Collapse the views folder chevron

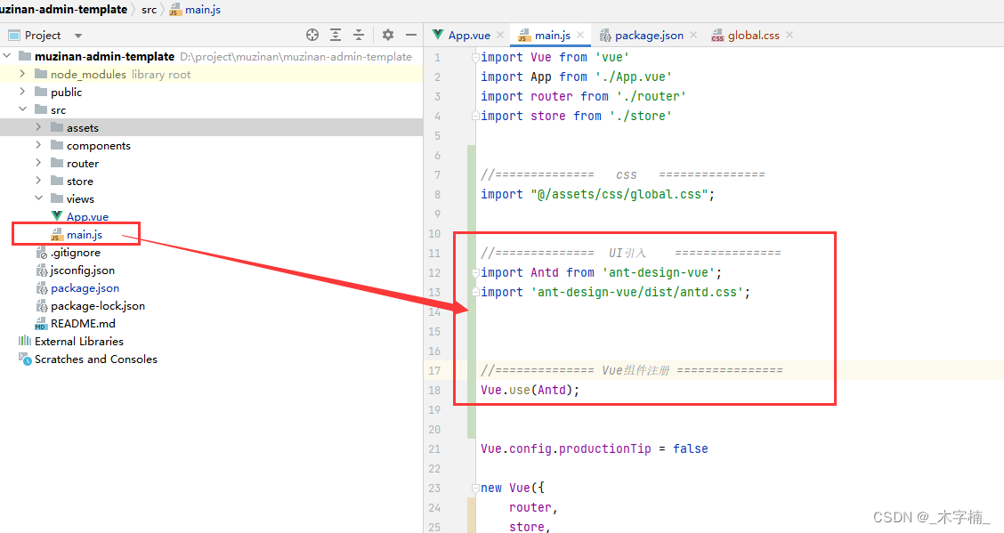tap(38, 198)
